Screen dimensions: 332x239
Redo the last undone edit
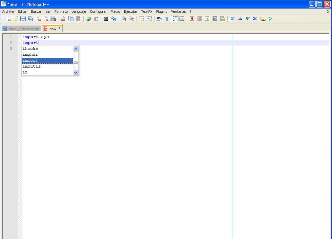click(x=96, y=19)
